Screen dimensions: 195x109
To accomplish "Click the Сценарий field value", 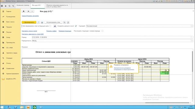I will pos(139,26).
